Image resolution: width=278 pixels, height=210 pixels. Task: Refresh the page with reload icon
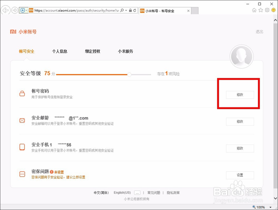pyautogui.click(x=135, y=11)
